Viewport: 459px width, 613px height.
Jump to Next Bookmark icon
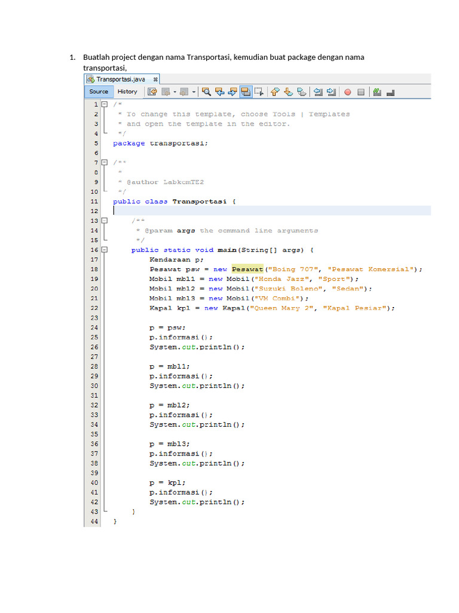pyautogui.click(x=288, y=92)
